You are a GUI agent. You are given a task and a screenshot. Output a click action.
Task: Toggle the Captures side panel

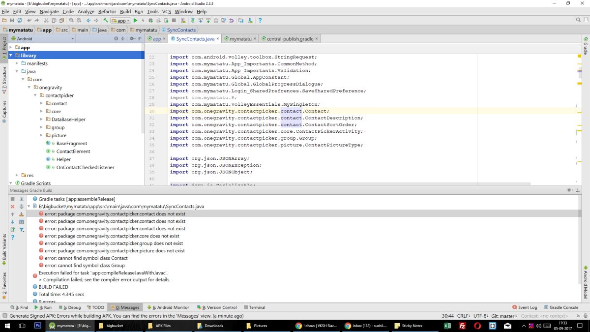point(4,112)
